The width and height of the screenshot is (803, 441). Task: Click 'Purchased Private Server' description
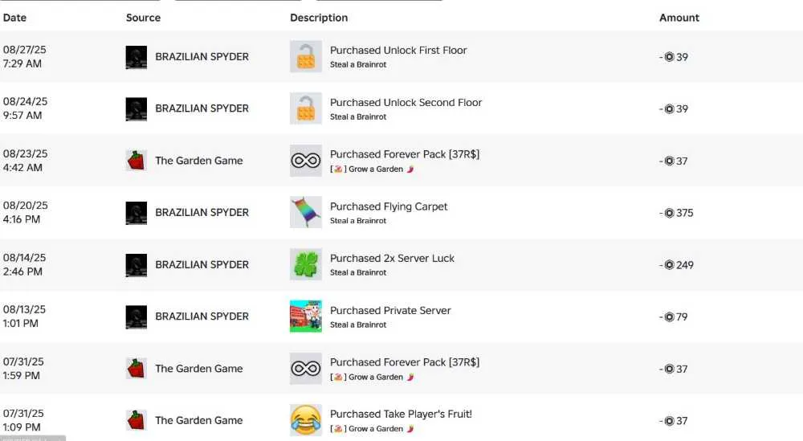click(390, 310)
